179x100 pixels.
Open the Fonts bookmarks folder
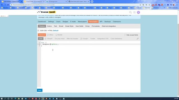pyautogui.click(x=41, y=8)
